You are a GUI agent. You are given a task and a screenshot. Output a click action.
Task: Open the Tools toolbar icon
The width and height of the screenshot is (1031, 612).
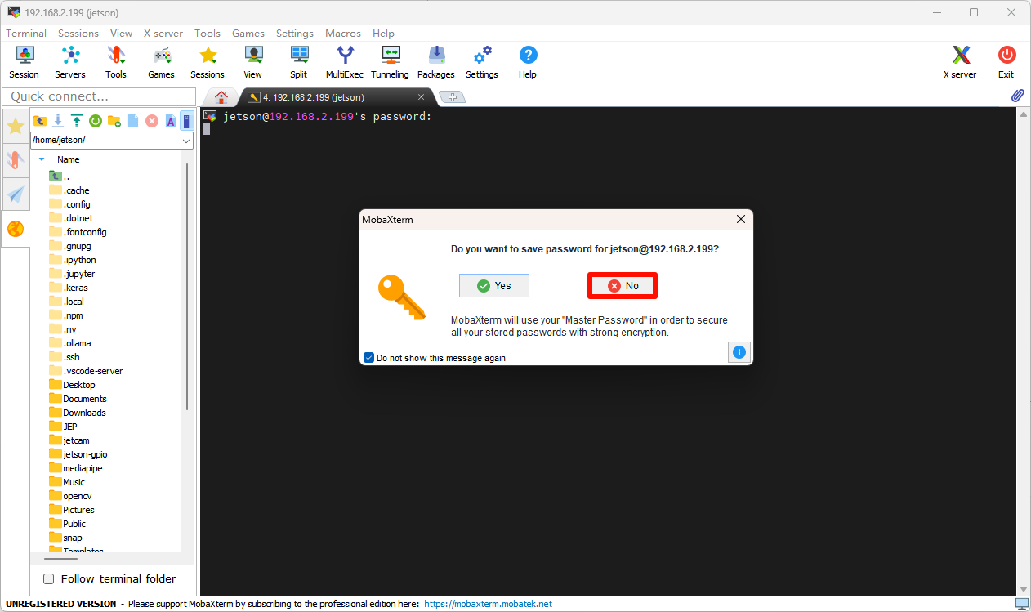click(x=116, y=62)
